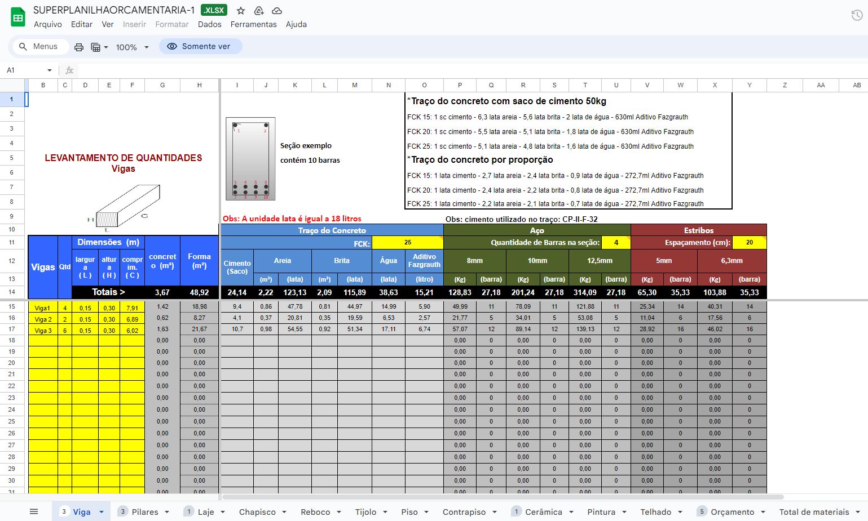Star the SUPERPLANILHAORCAMENTARIA-1 document
The image size is (868, 521).
241,11
